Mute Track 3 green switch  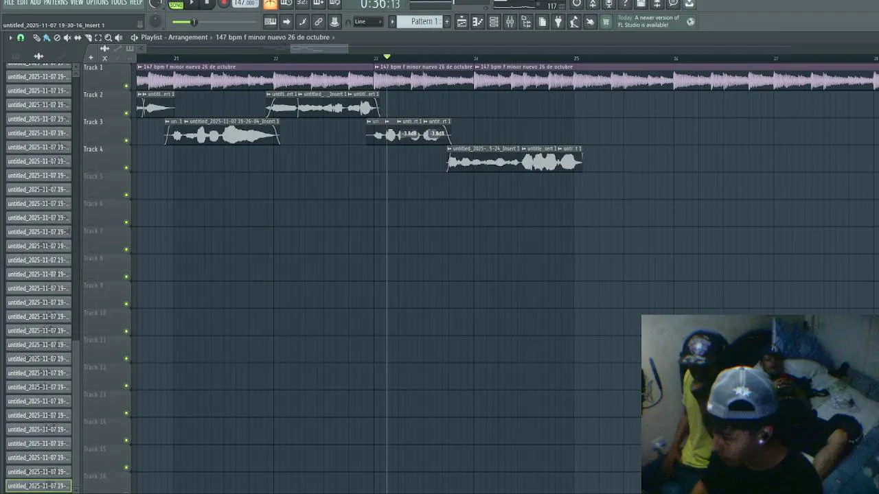coord(126,141)
